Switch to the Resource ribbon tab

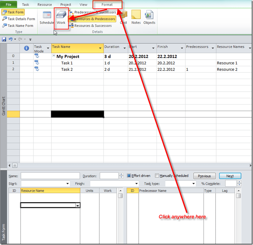click(44, 5)
